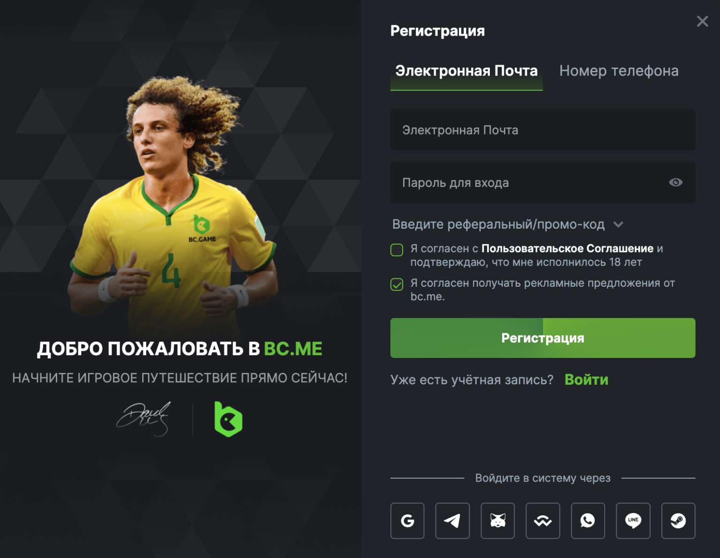Sign in with the WhatsApp icon
The image size is (720, 558).
click(x=588, y=521)
